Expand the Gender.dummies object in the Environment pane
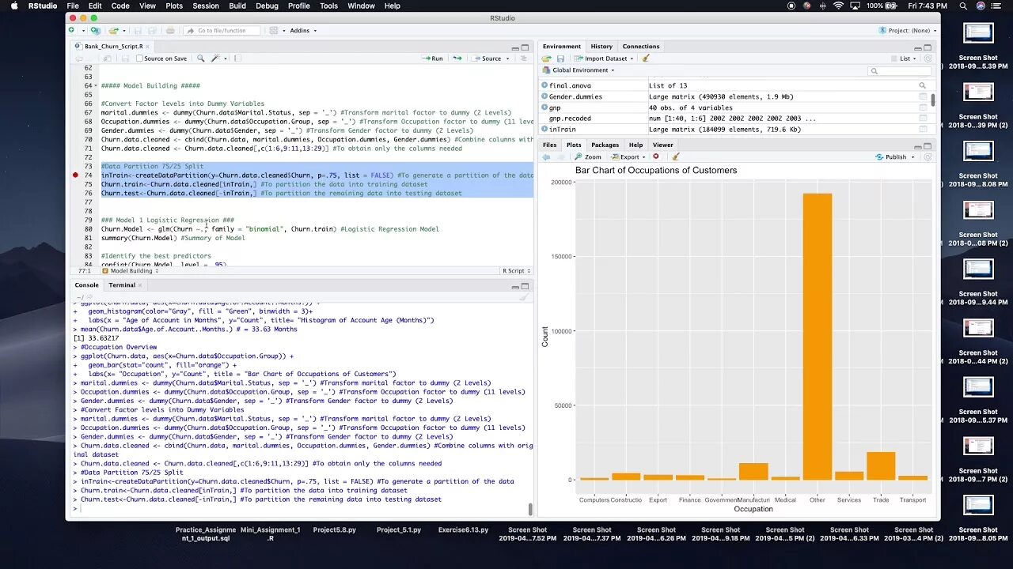 544,96
